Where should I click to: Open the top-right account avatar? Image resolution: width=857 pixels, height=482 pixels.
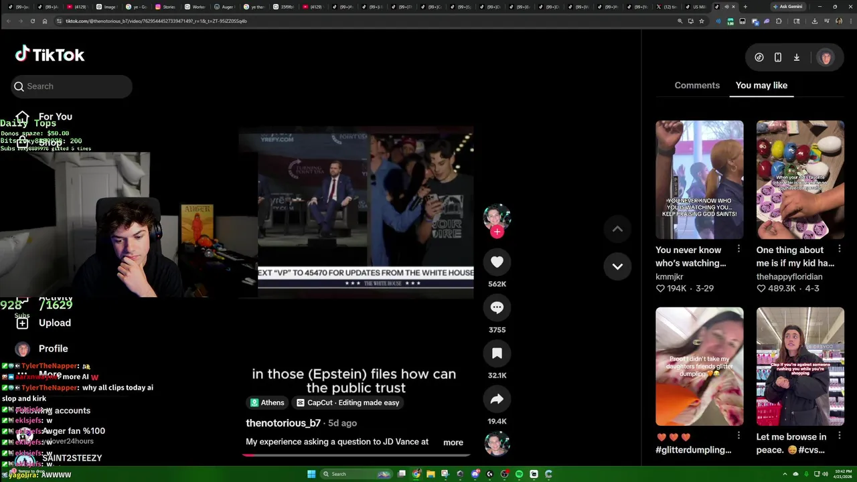(x=826, y=58)
